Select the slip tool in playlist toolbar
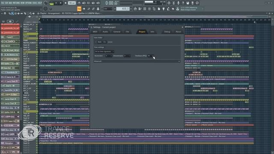The width and height of the screenshot is (274, 154). (x=22, y=13)
